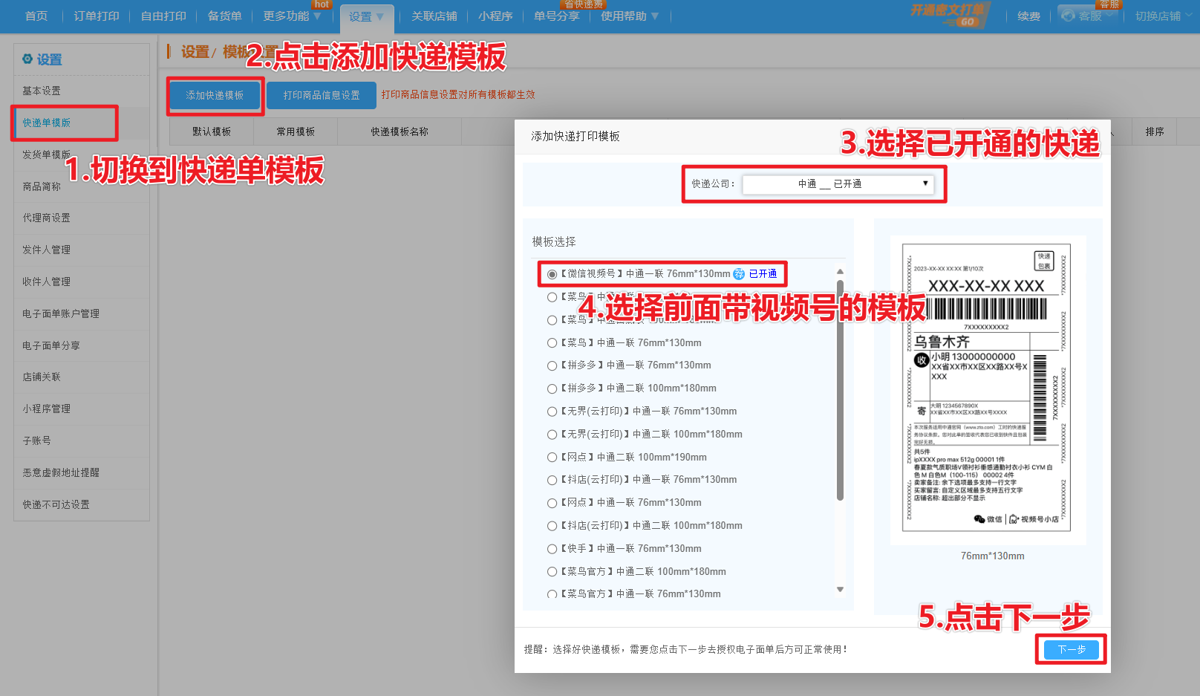The width and height of the screenshot is (1200, 696).
Task: Open 代理商设置 in the sidebar
Action: coord(81,218)
